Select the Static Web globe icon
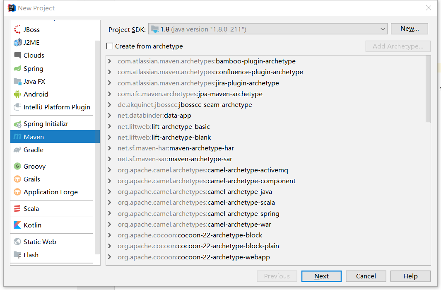Viewport: 441px width, 290px height. tap(17, 242)
